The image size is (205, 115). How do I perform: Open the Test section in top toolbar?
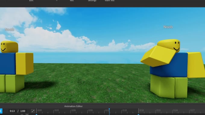tap(72, 1)
